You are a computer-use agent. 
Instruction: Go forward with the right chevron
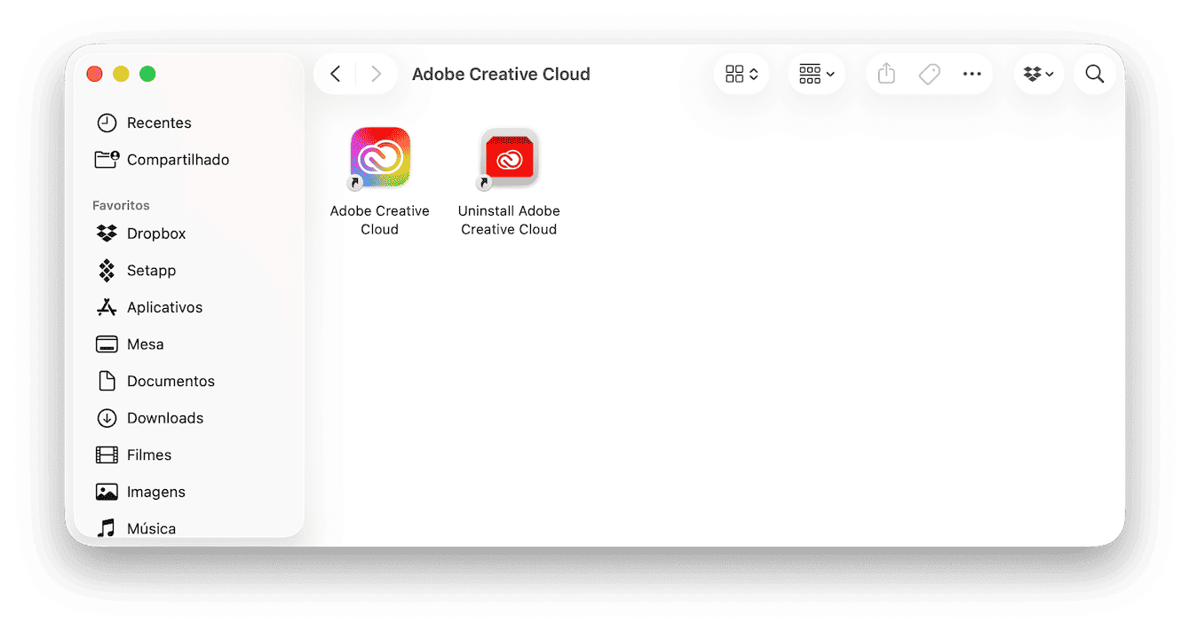pyautogui.click(x=377, y=74)
